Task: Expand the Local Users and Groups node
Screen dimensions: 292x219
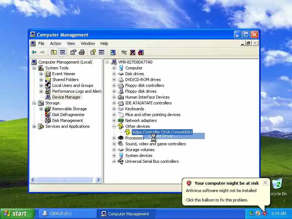Action: pyautogui.click(x=41, y=86)
